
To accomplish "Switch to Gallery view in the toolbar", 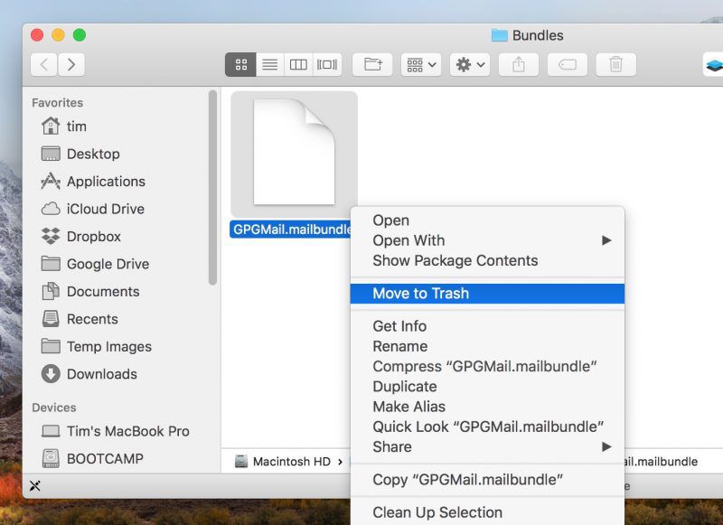I will pyautogui.click(x=326, y=64).
